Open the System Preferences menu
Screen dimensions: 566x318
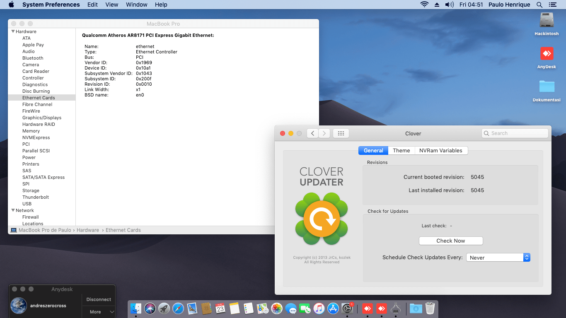coord(51,5)
